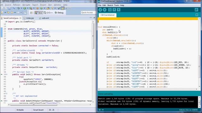
Task: Click the "COM15" string in openPort line
Action: pos(38,79)
